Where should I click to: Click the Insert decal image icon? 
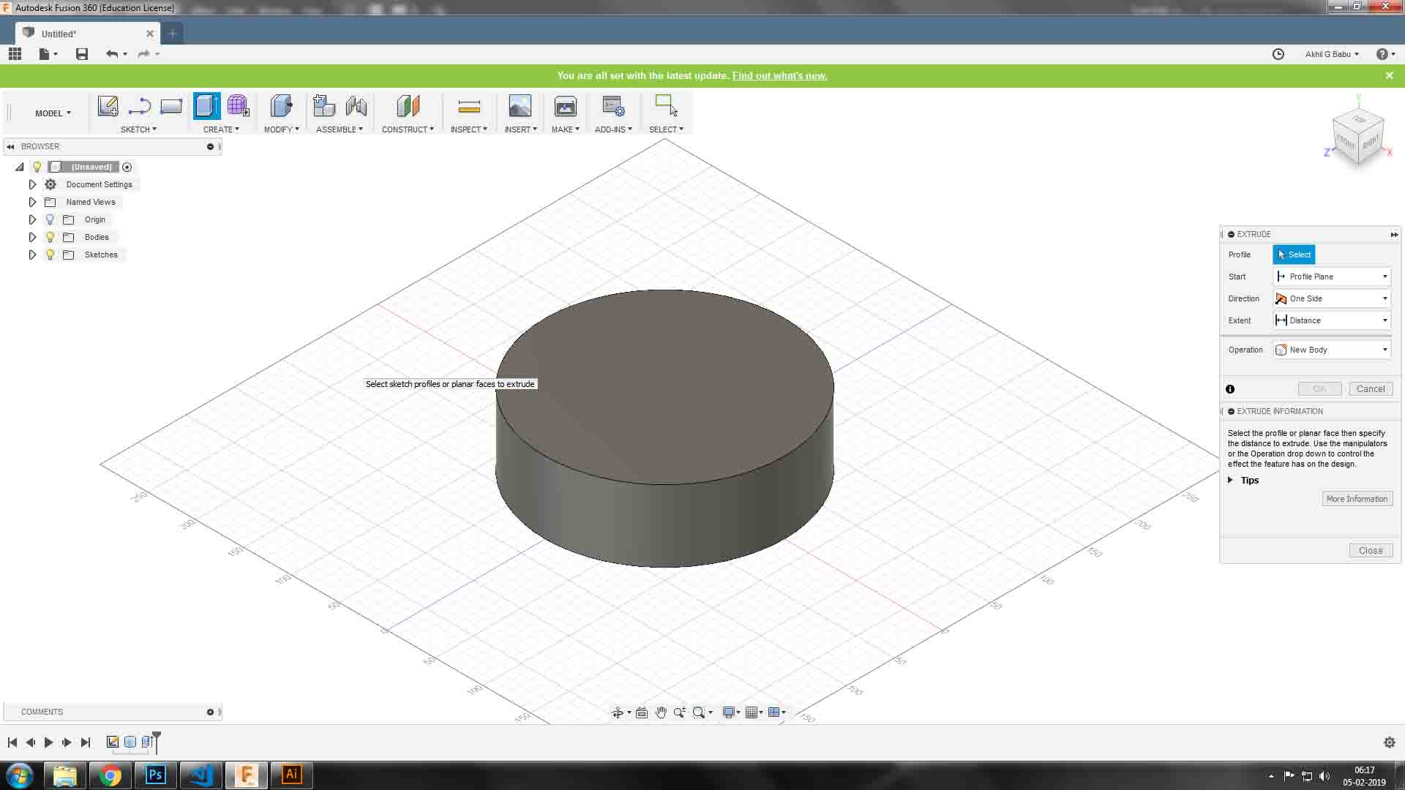click(520, 107)
